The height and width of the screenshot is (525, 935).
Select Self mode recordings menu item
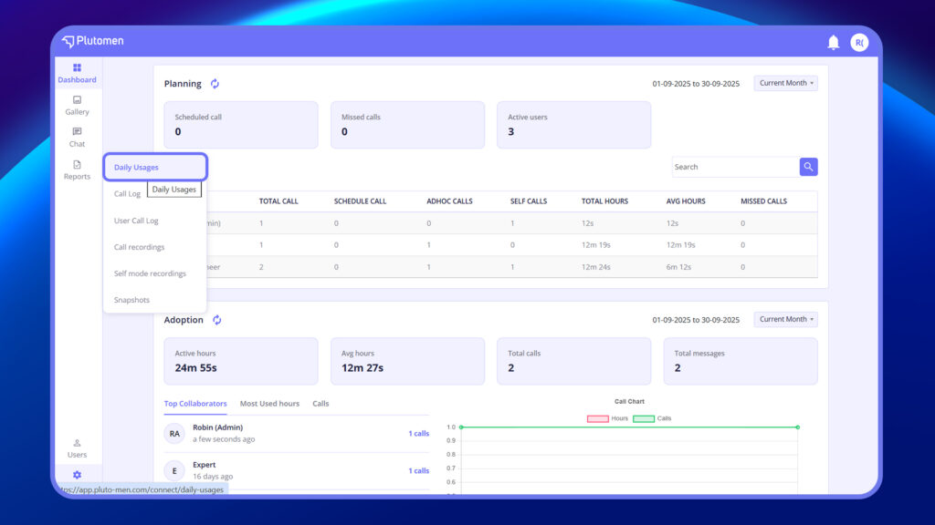tap(150, 273)
